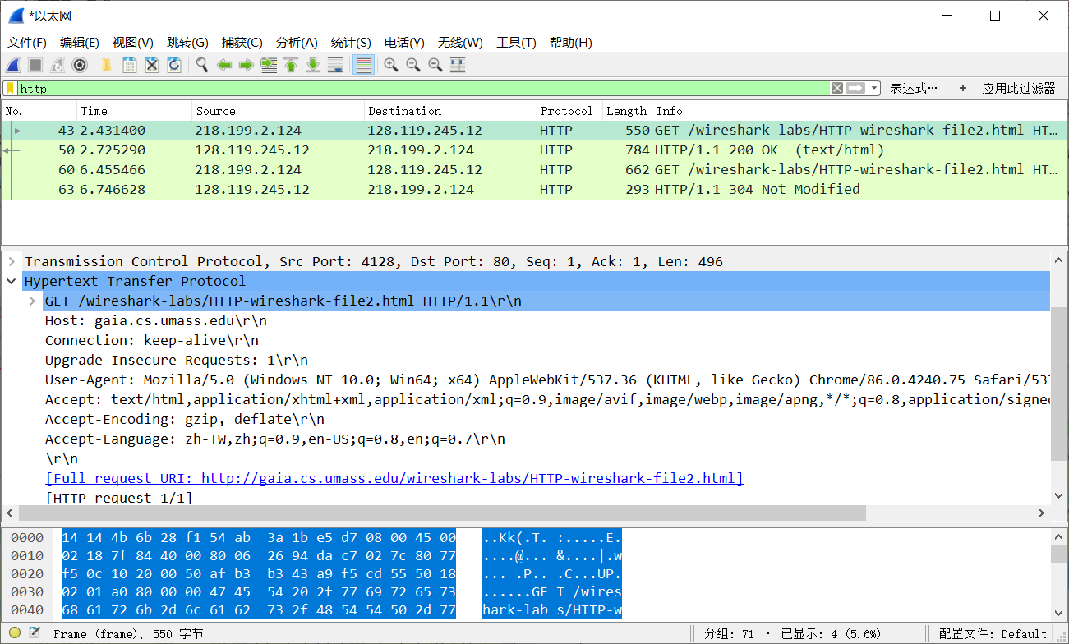1069x644 pixels.
Task: Open the 帮助(H) menu
Action: [570, 43]
